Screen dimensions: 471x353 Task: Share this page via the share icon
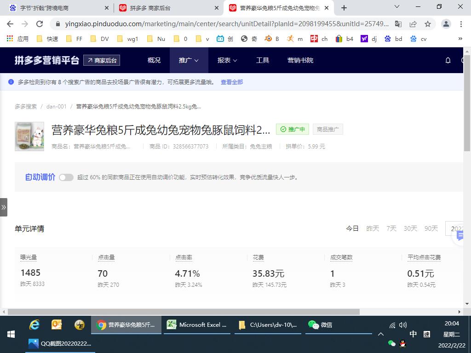pyautogui.click(x=413, y=24)
